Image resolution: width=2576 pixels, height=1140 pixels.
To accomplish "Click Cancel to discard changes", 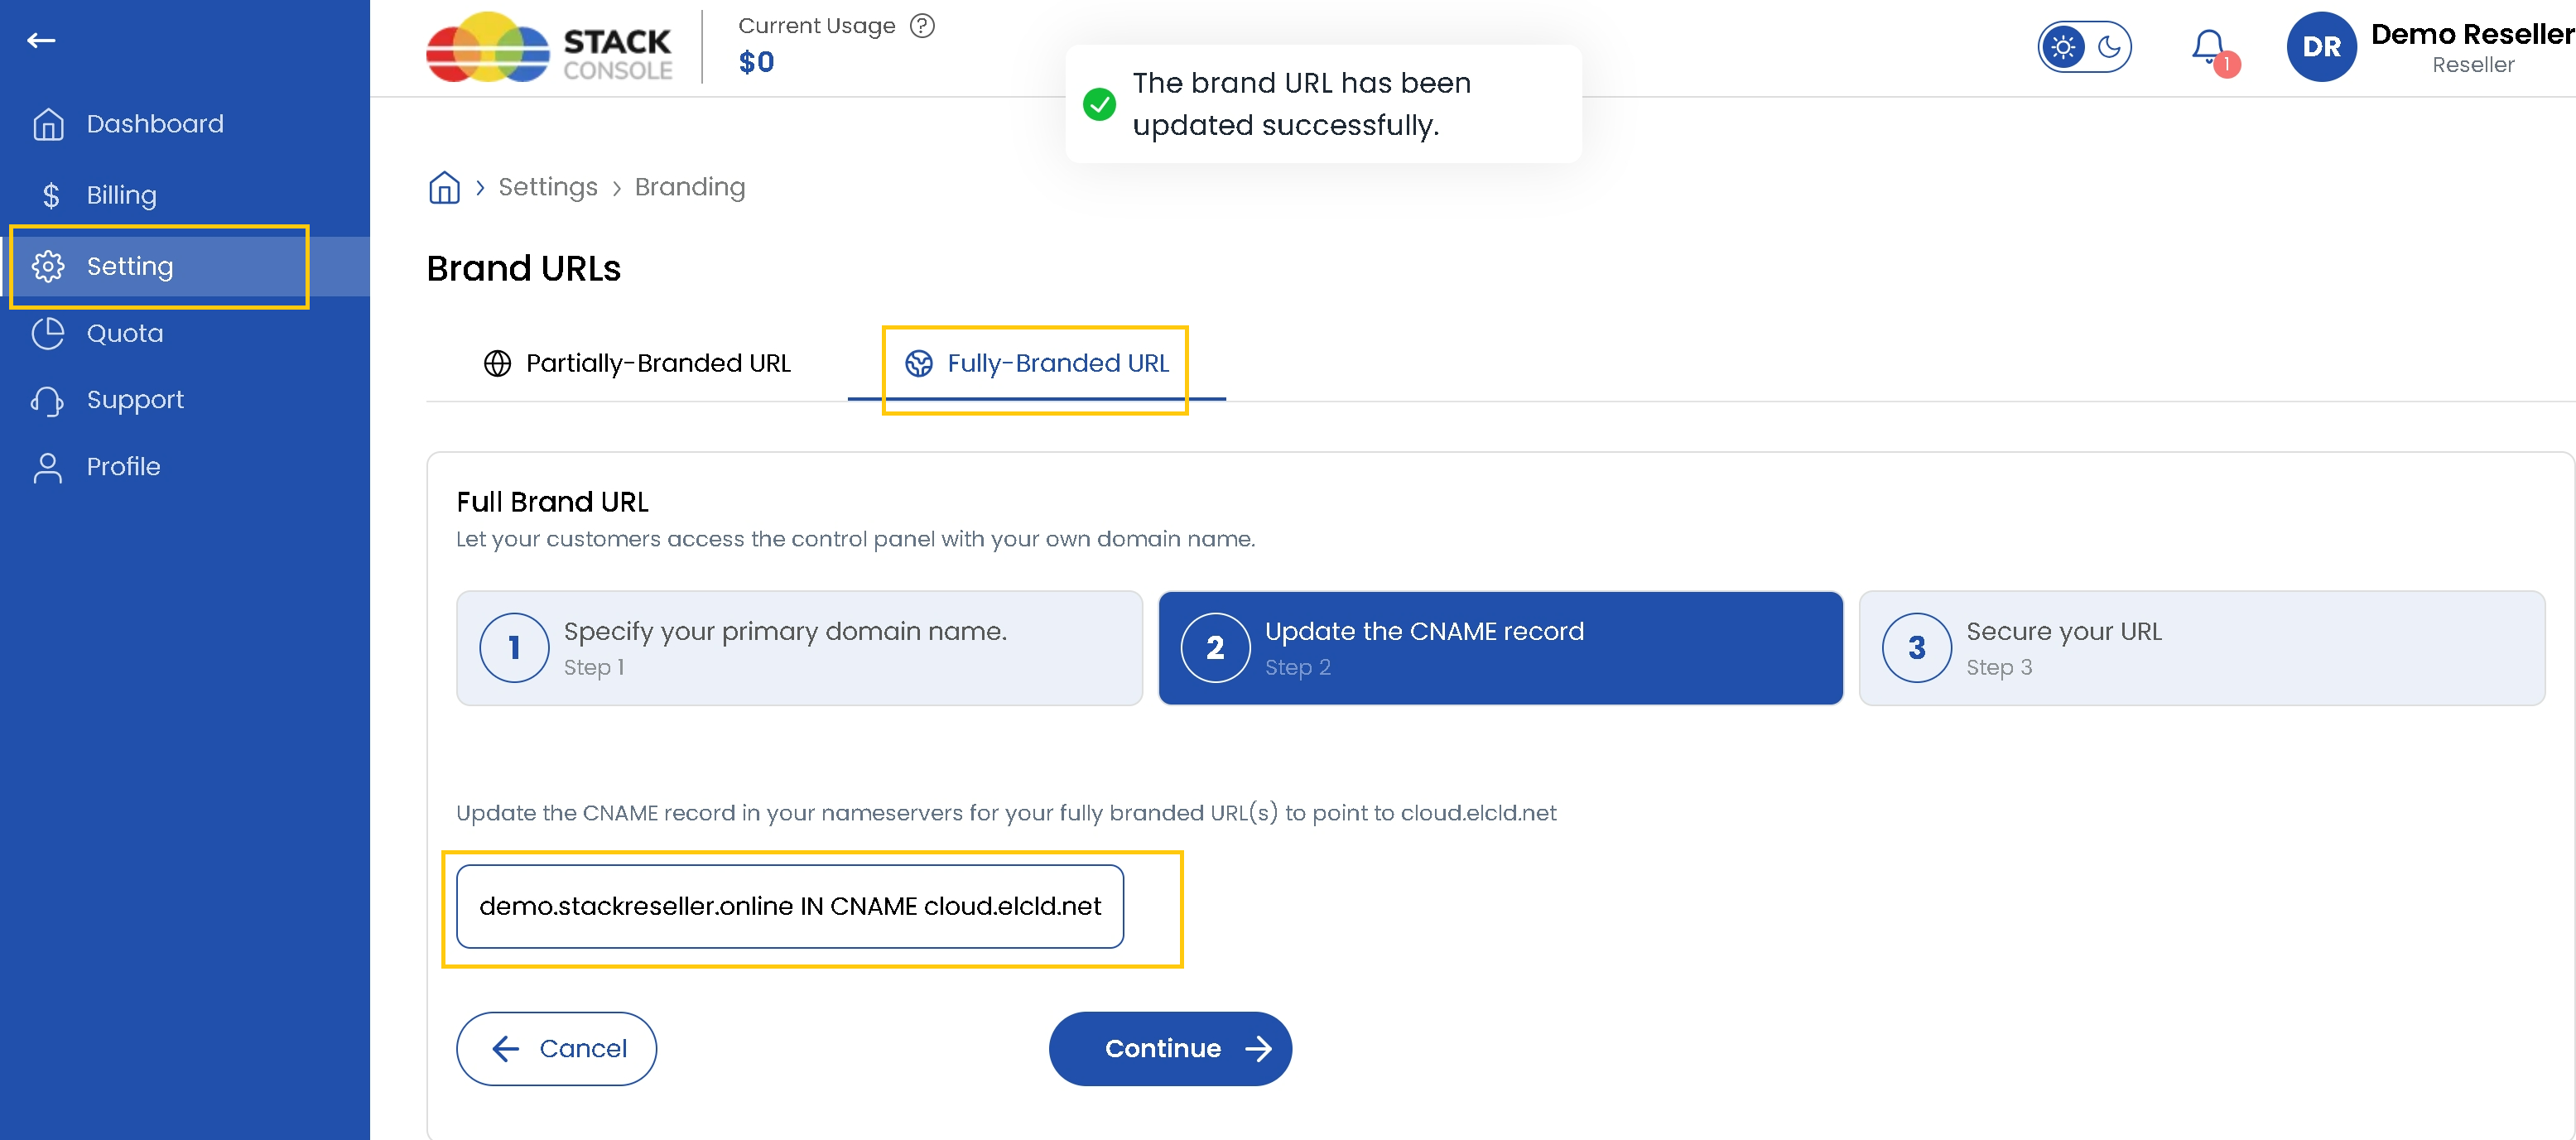I will (556, 1048).
